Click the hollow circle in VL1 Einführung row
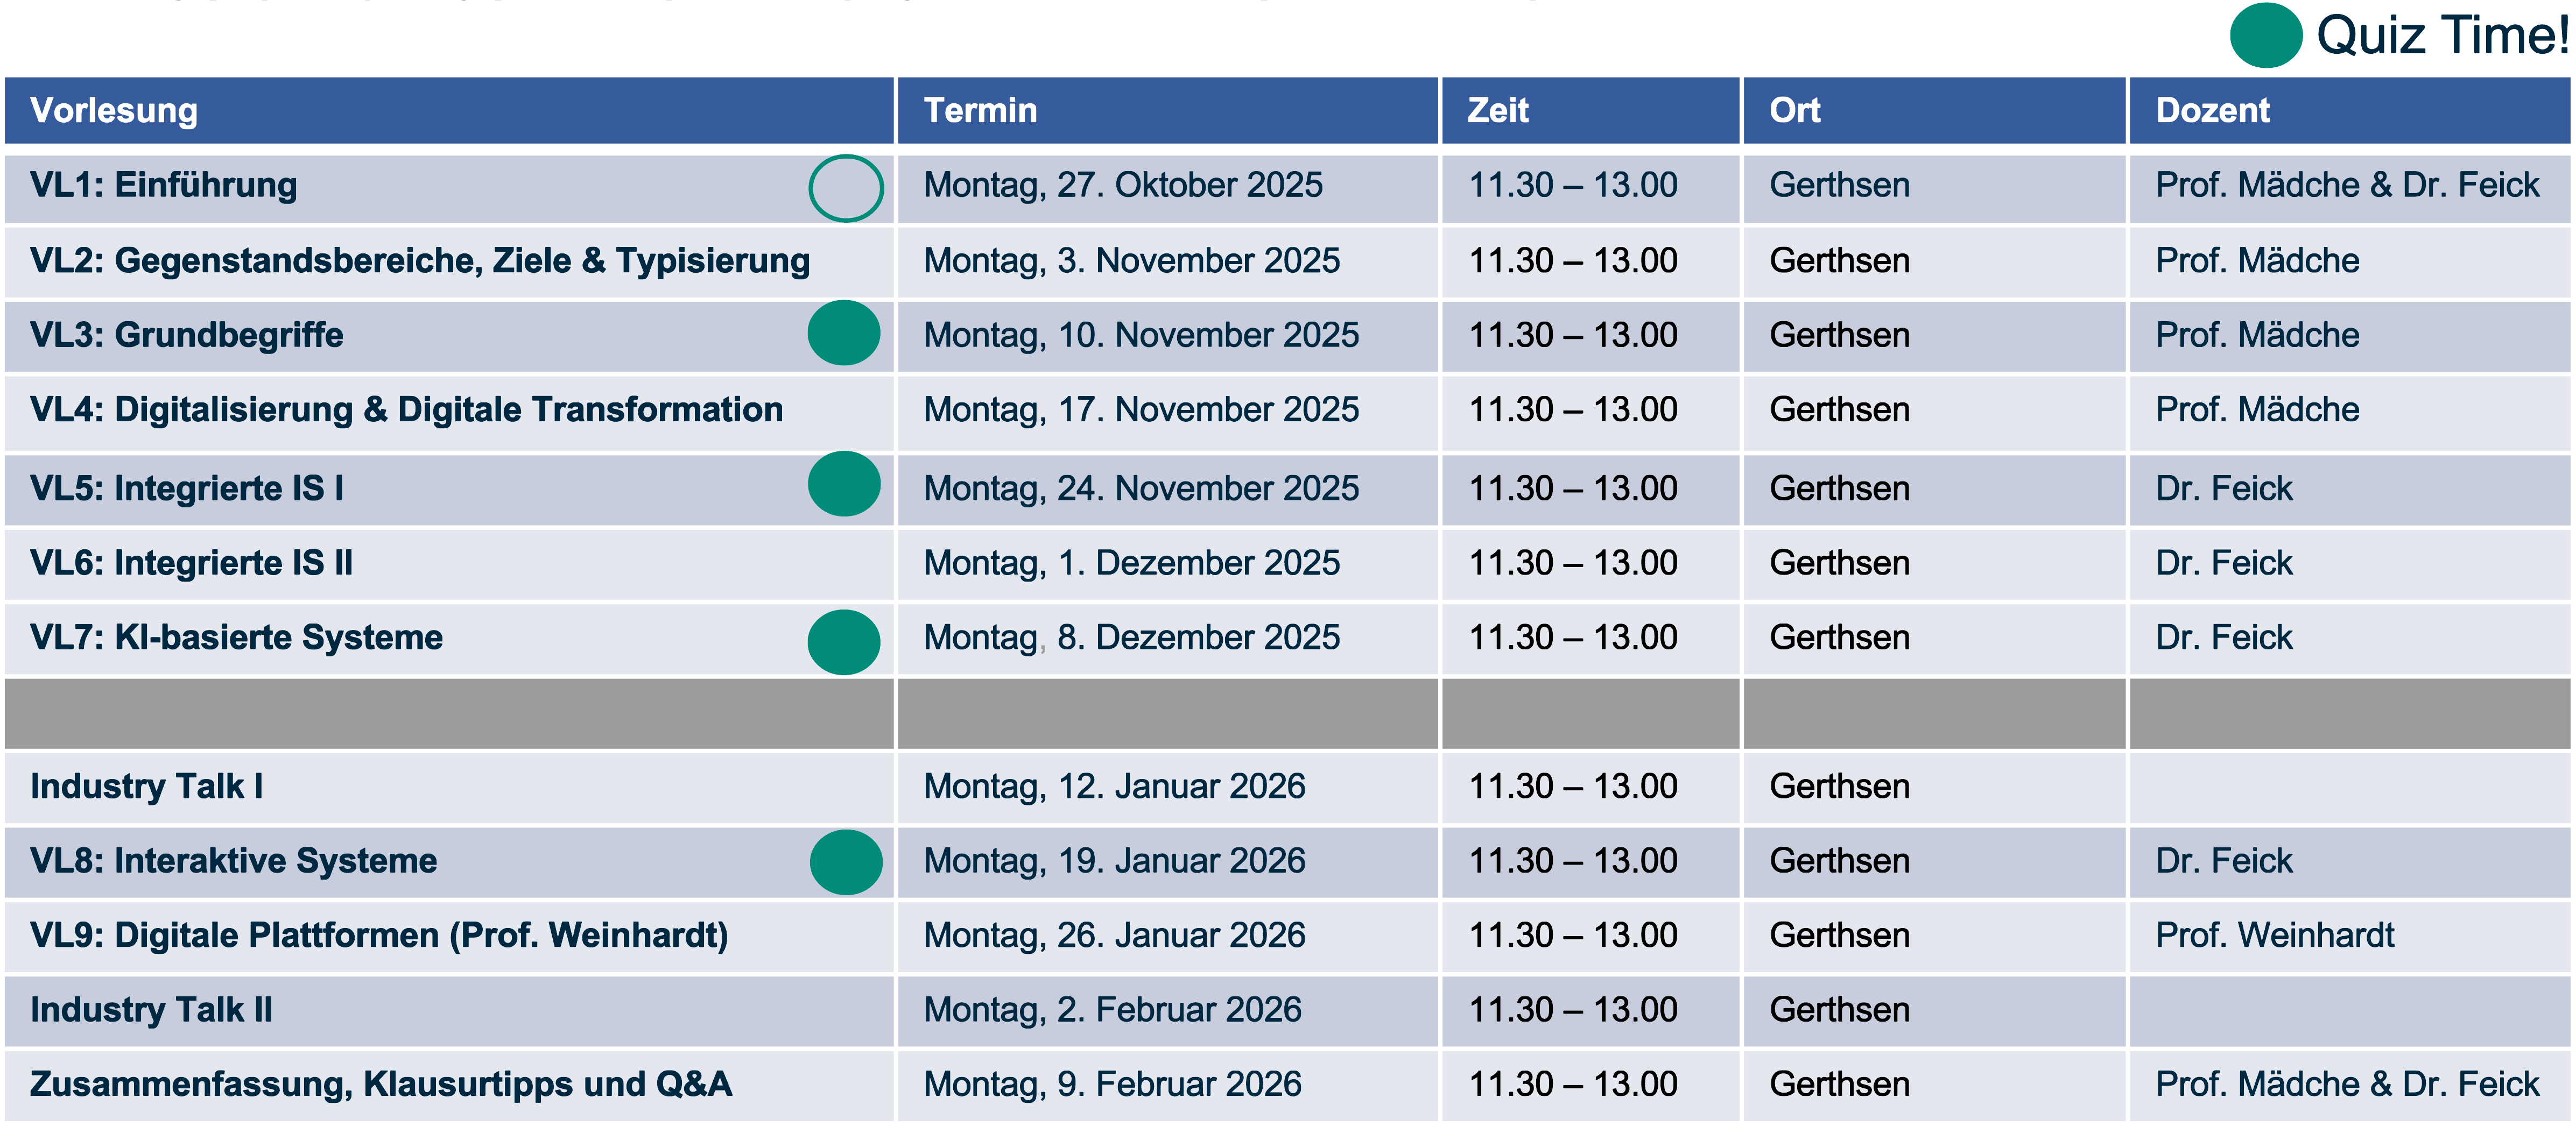 (x=845, y=187)
